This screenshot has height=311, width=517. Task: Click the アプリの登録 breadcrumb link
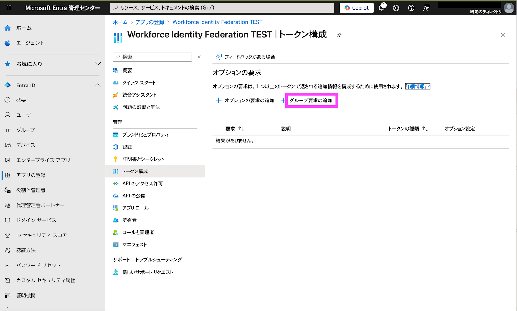(150, 22)
